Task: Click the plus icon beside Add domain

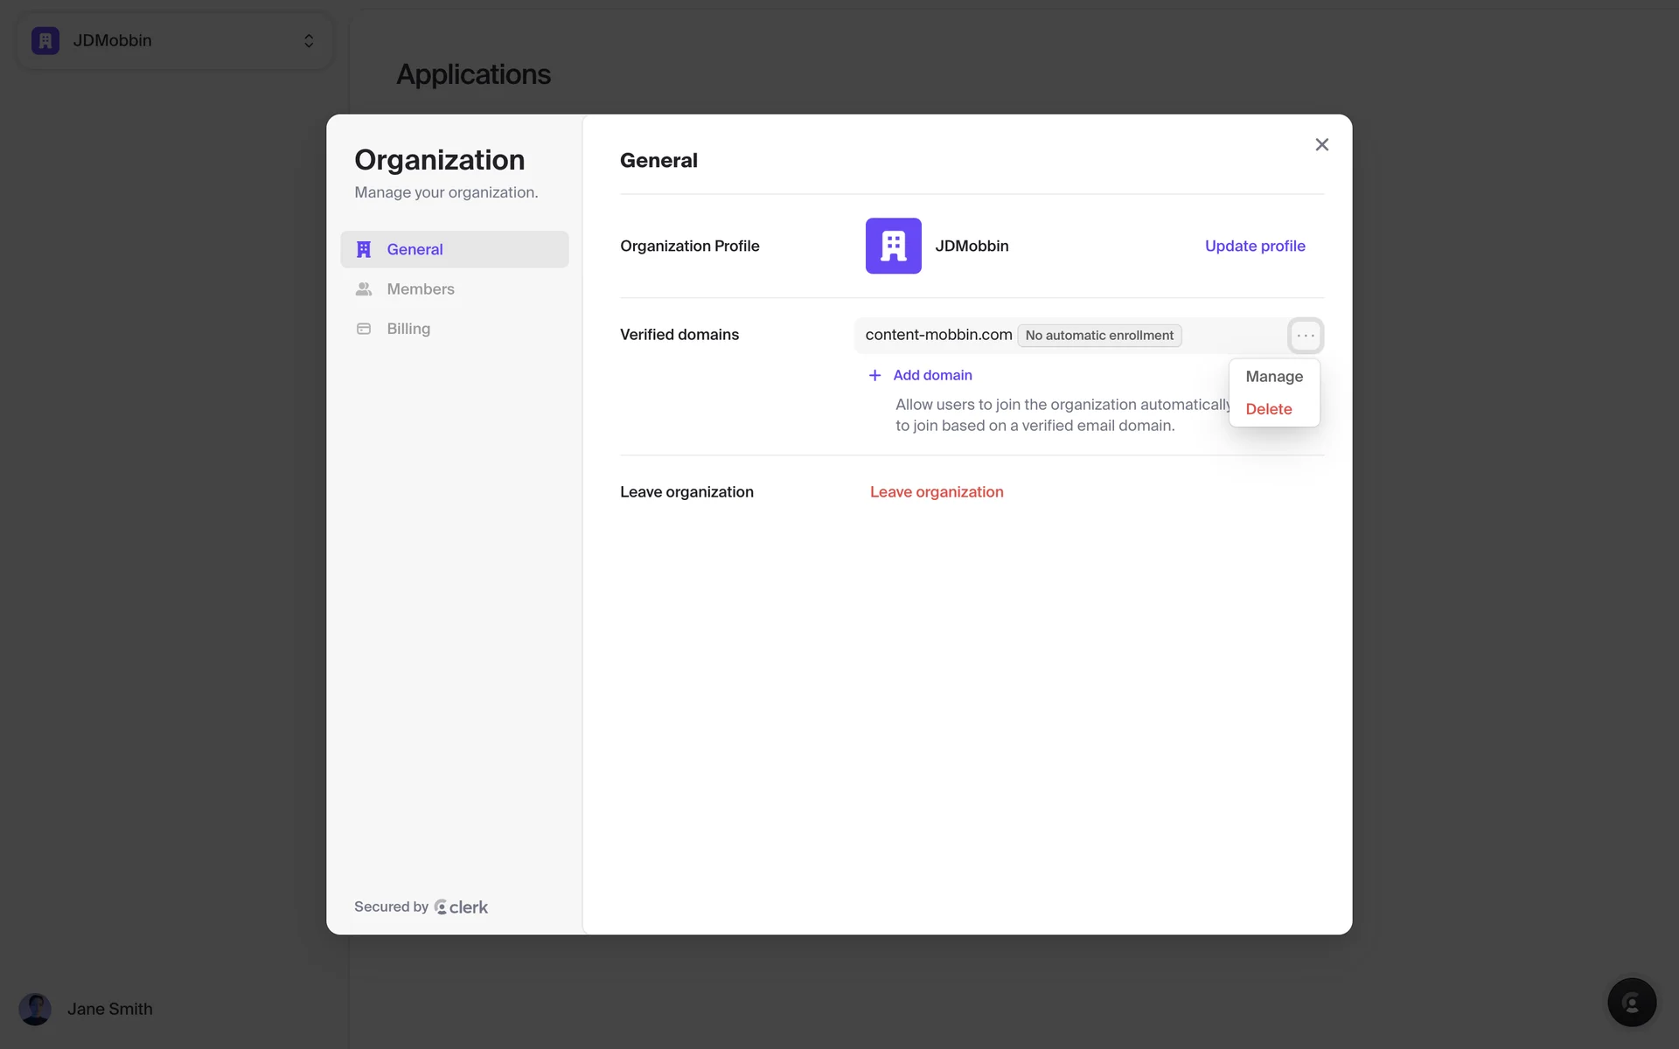Action: 874,375
